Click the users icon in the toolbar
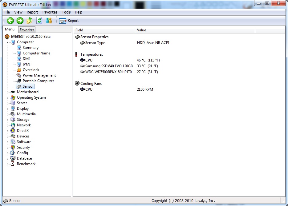This screenshot has width=288, height=206. pyautogui.click(x=49, y=21)
